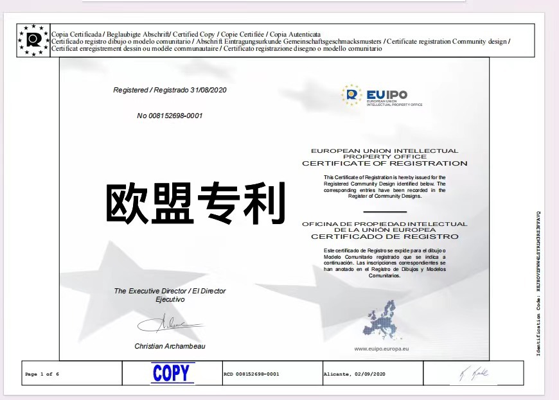The image size is (559, 400).
Task: Click Christian Archambeau's signature
Action: click(170, 324)
